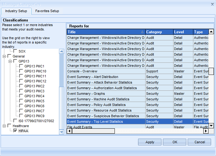The image size is (216, 156).
Task: Sort reports by Level column header
Action: (x=183, y=32)
